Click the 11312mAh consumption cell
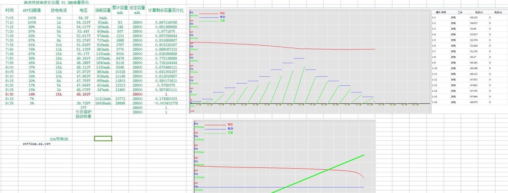 pos(103,99)
